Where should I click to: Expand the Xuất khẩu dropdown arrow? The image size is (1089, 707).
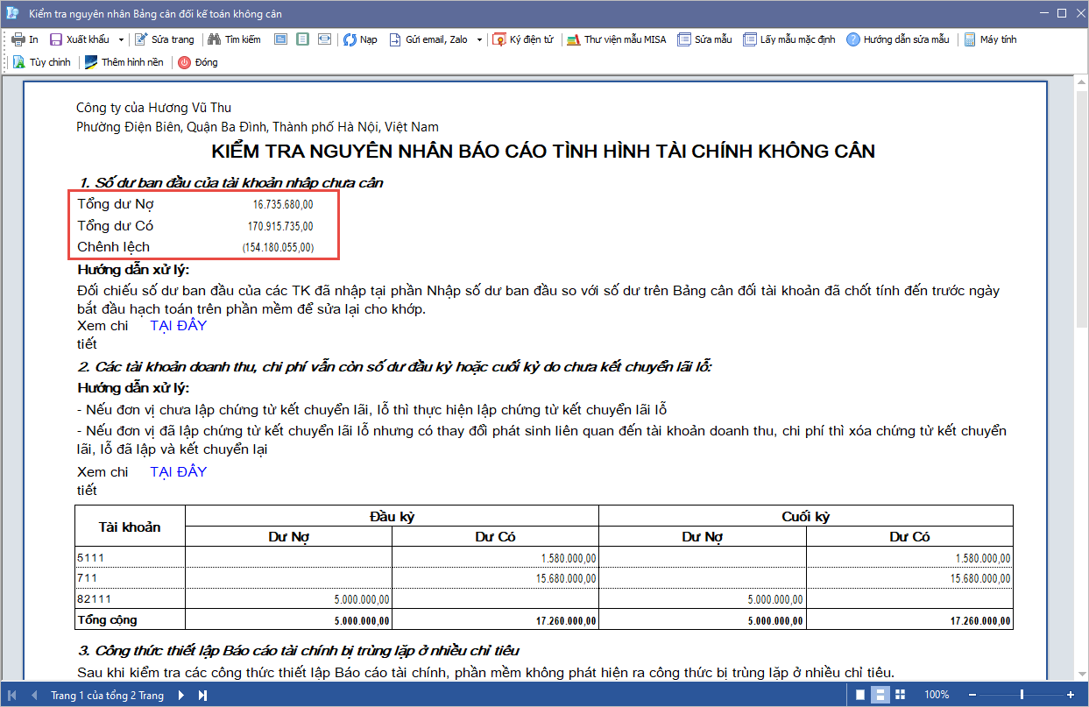coord(121,39)
